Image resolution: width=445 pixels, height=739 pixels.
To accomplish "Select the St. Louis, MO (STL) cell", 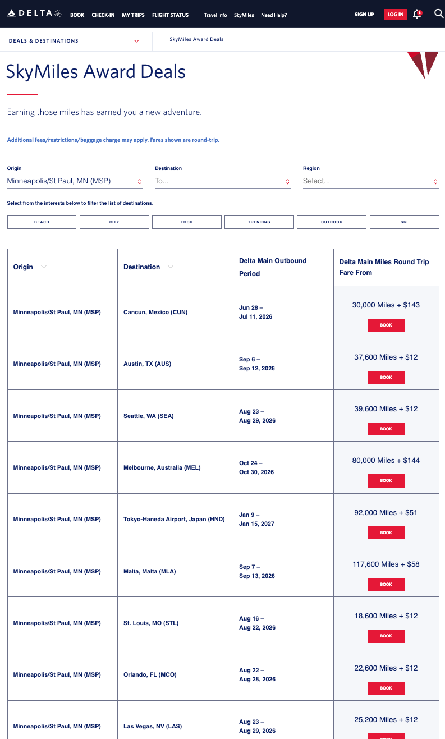I will coord(151,623).
